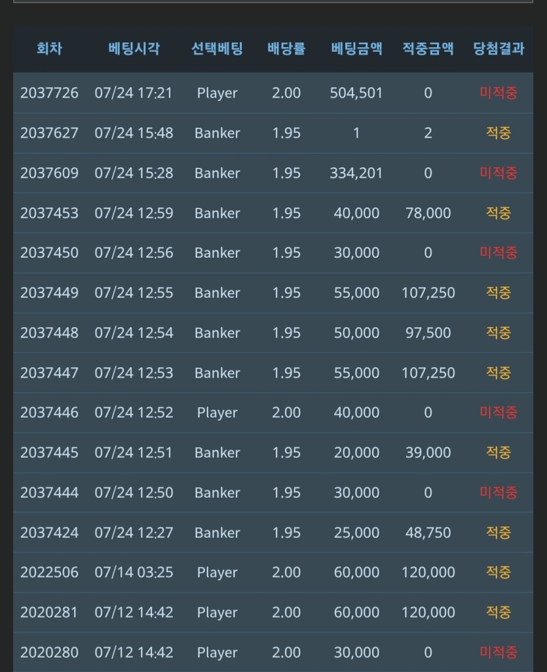Select the row with bet amount 334,201

[273, 173]
